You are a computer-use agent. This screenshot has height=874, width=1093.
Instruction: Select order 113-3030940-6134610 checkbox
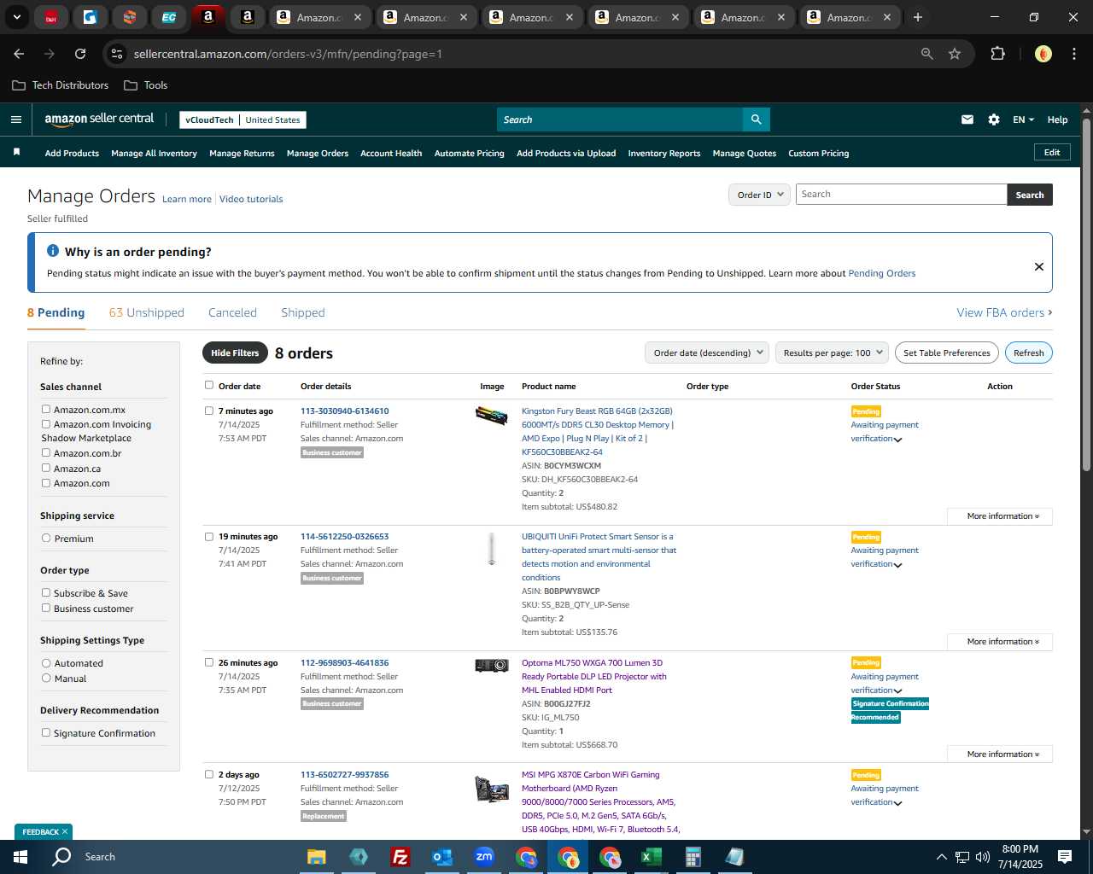[209, 411]
